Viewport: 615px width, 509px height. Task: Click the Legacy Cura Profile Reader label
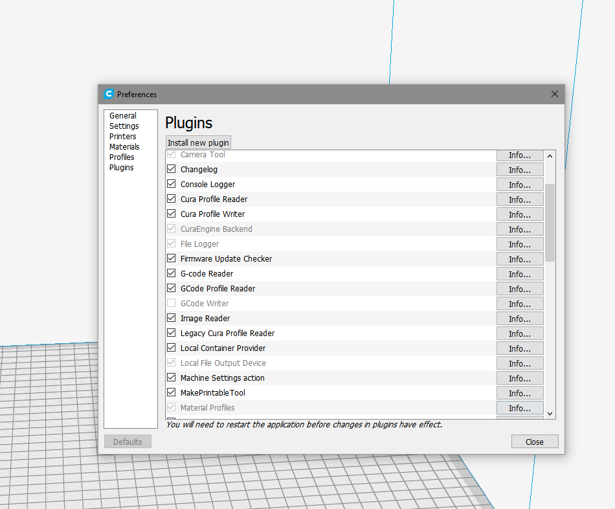click(x=227, y=334)
